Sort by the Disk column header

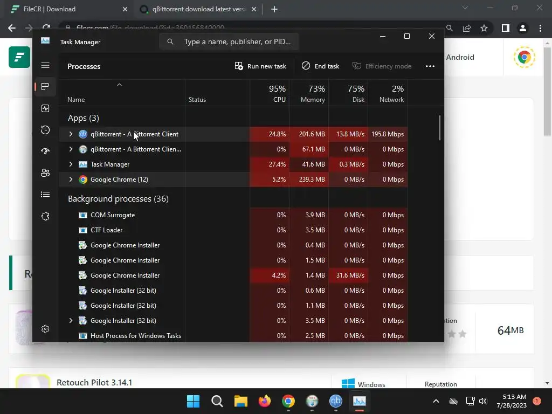click(349, 93)
